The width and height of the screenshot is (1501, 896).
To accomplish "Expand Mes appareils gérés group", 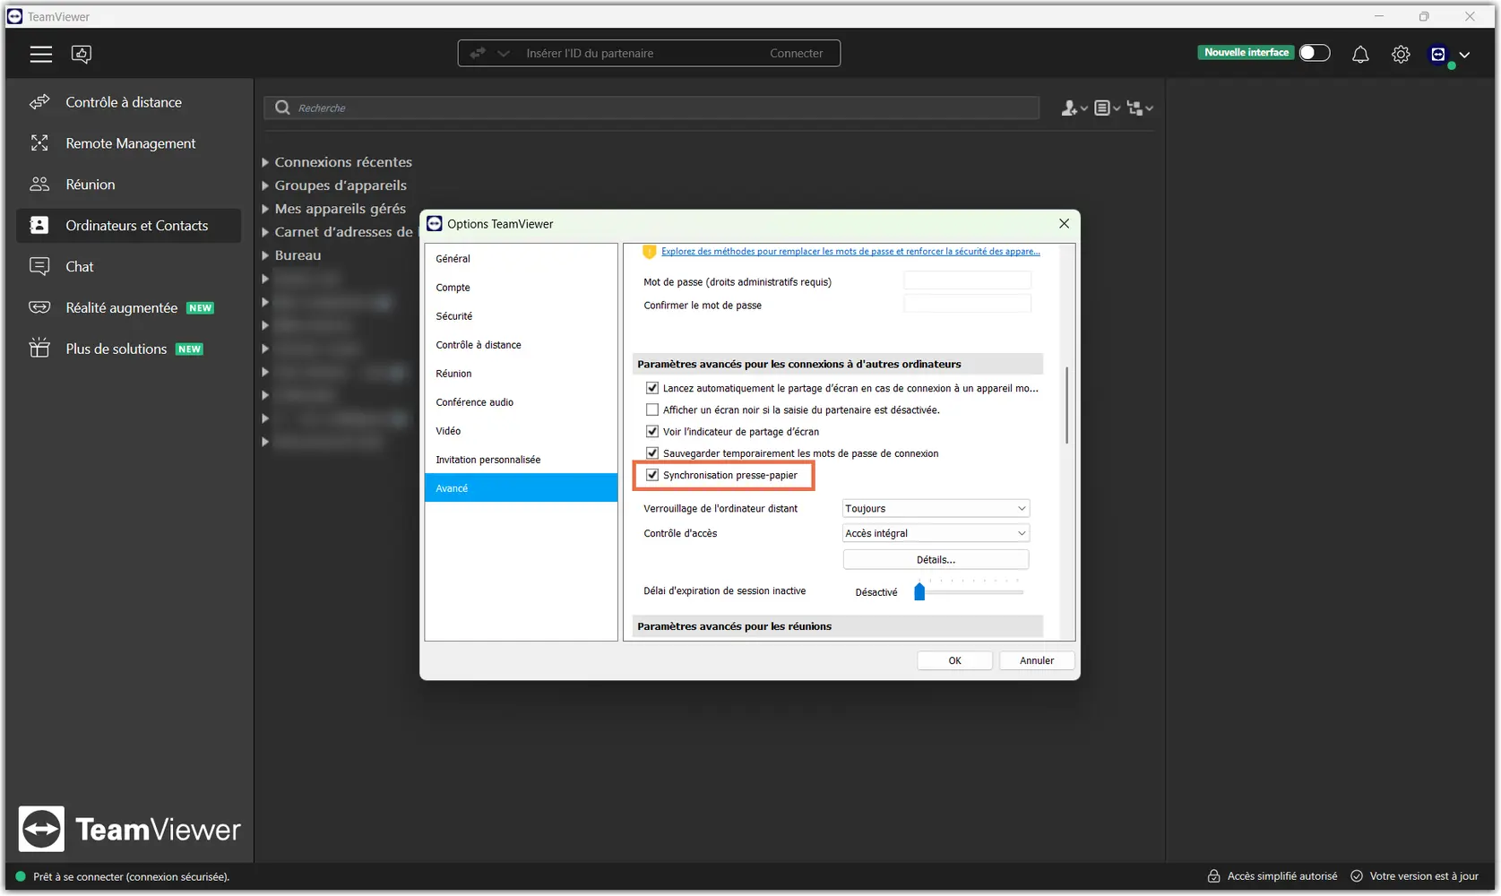I will click(x=265, y=209).
